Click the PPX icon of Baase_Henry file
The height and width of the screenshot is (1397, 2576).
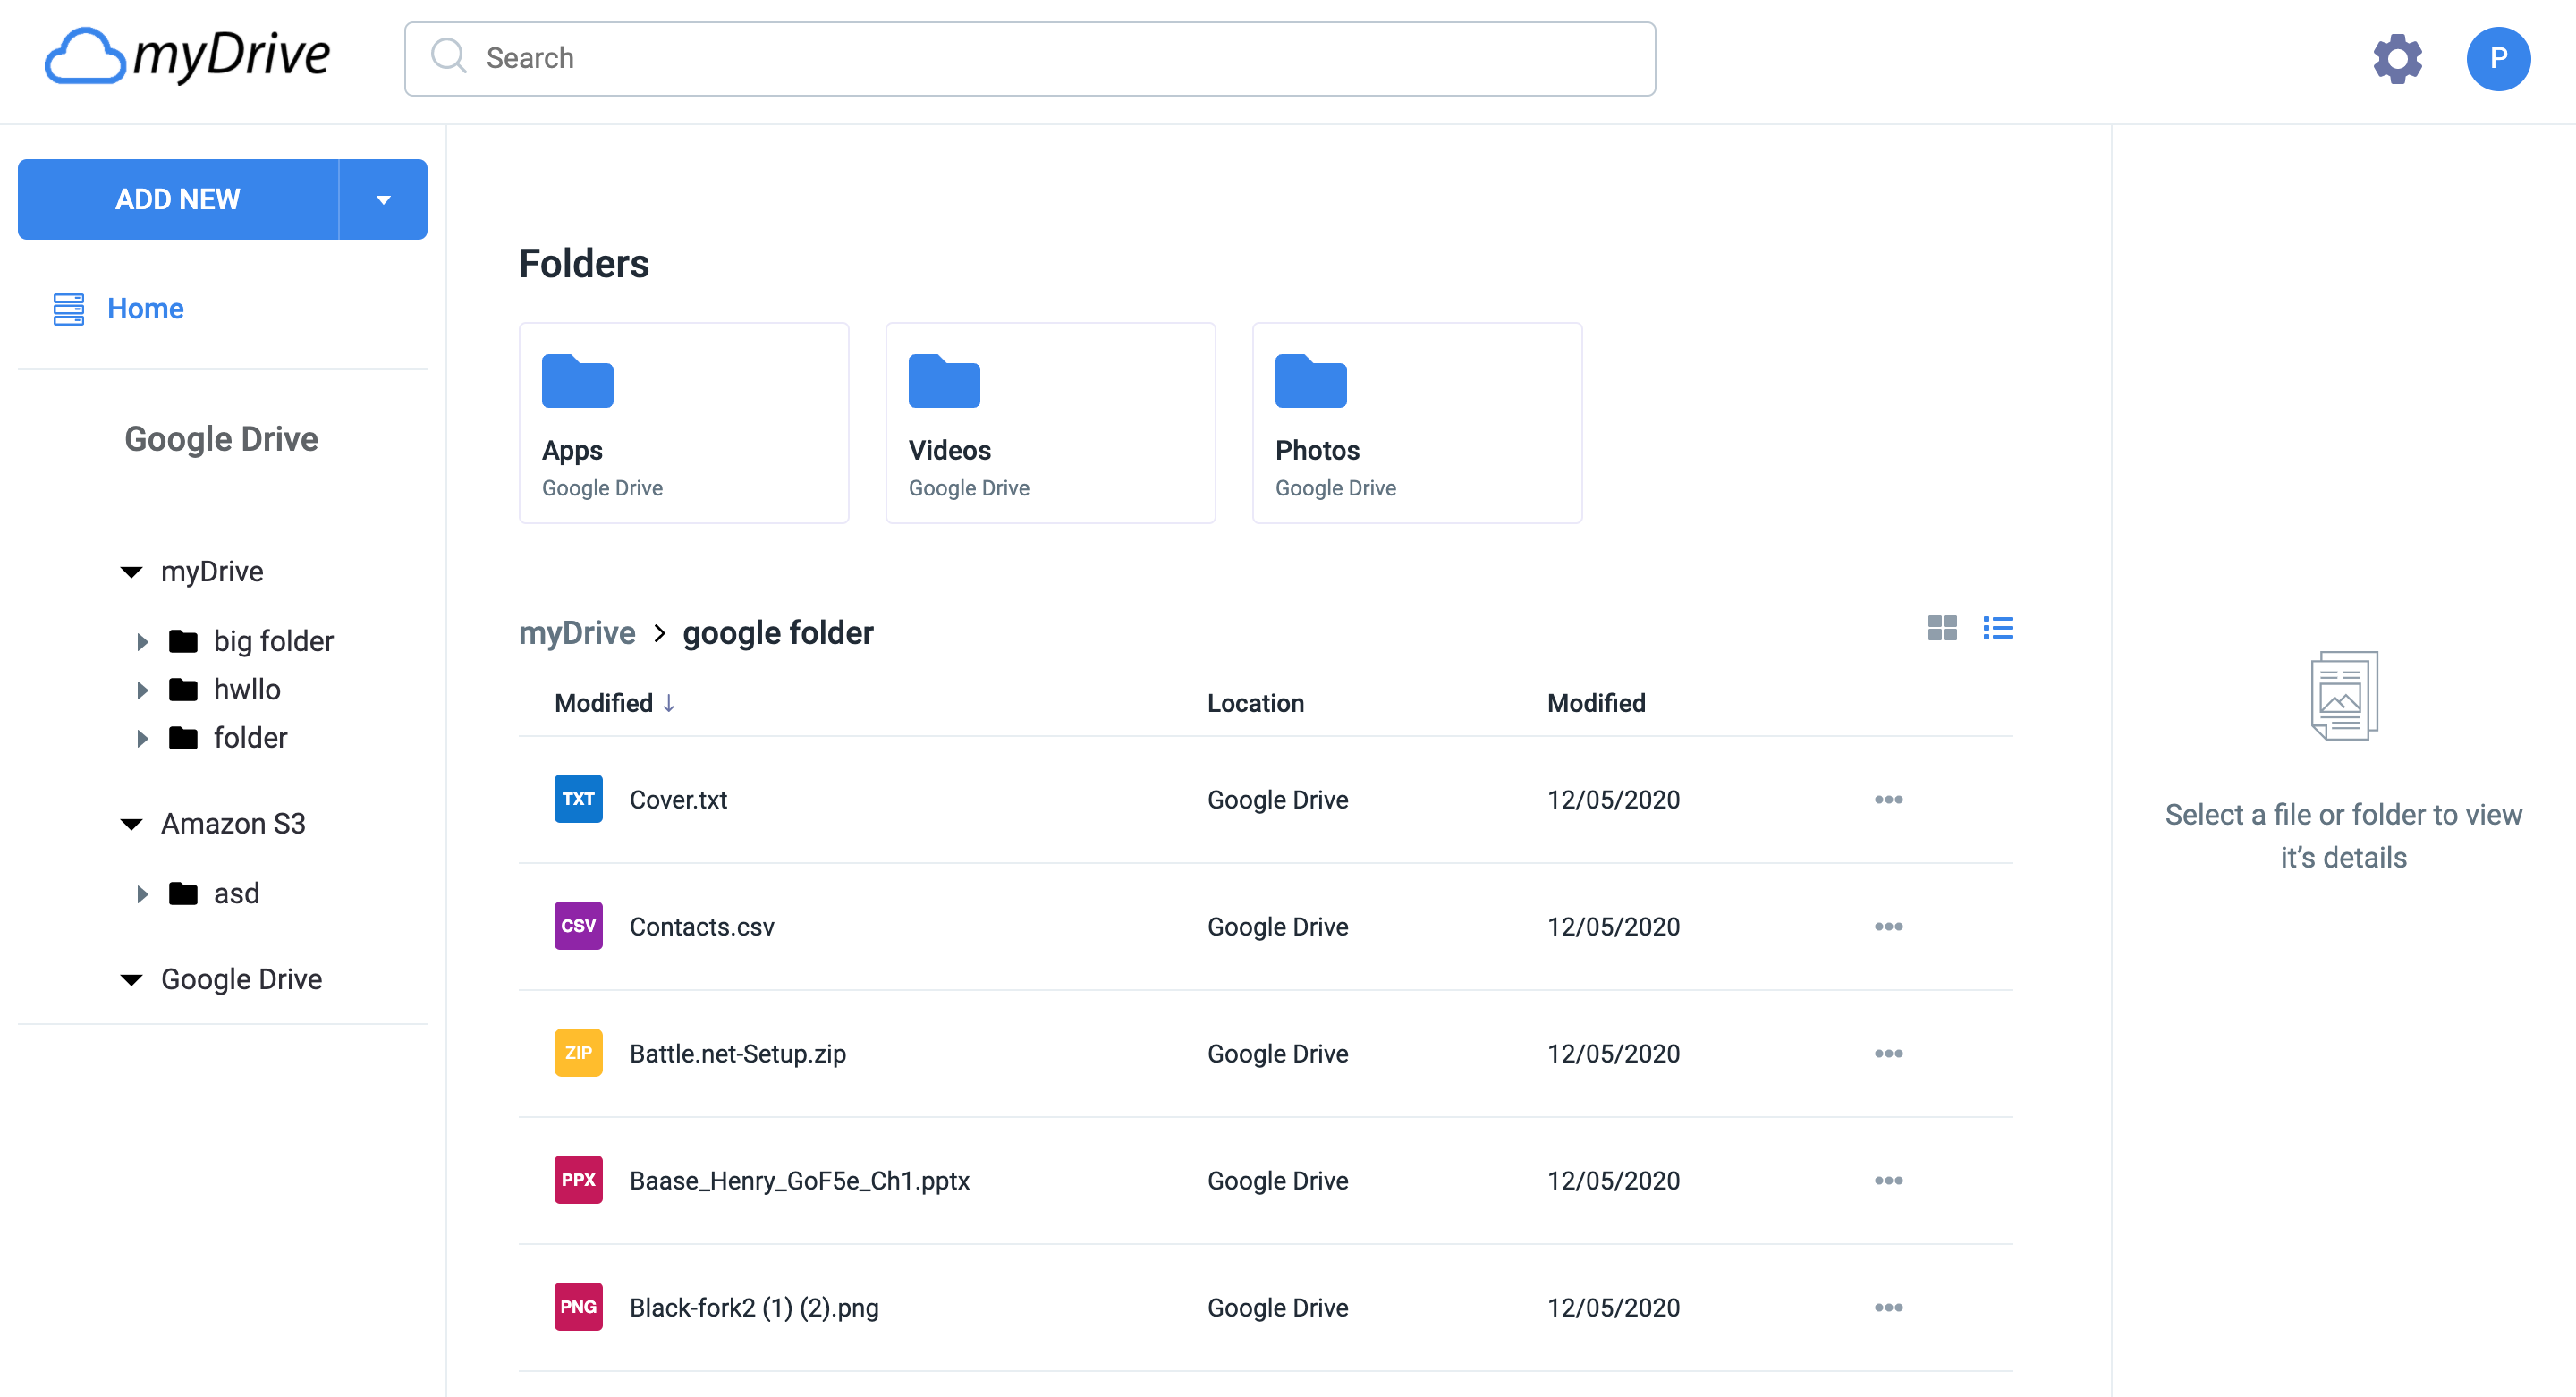(x=578, y=1179)
